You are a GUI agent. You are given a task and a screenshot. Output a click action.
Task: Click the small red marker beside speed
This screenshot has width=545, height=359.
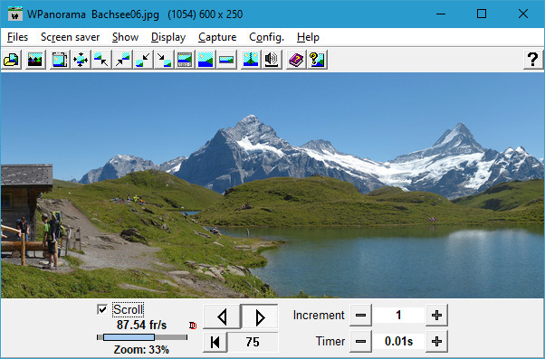pos(193,326)
